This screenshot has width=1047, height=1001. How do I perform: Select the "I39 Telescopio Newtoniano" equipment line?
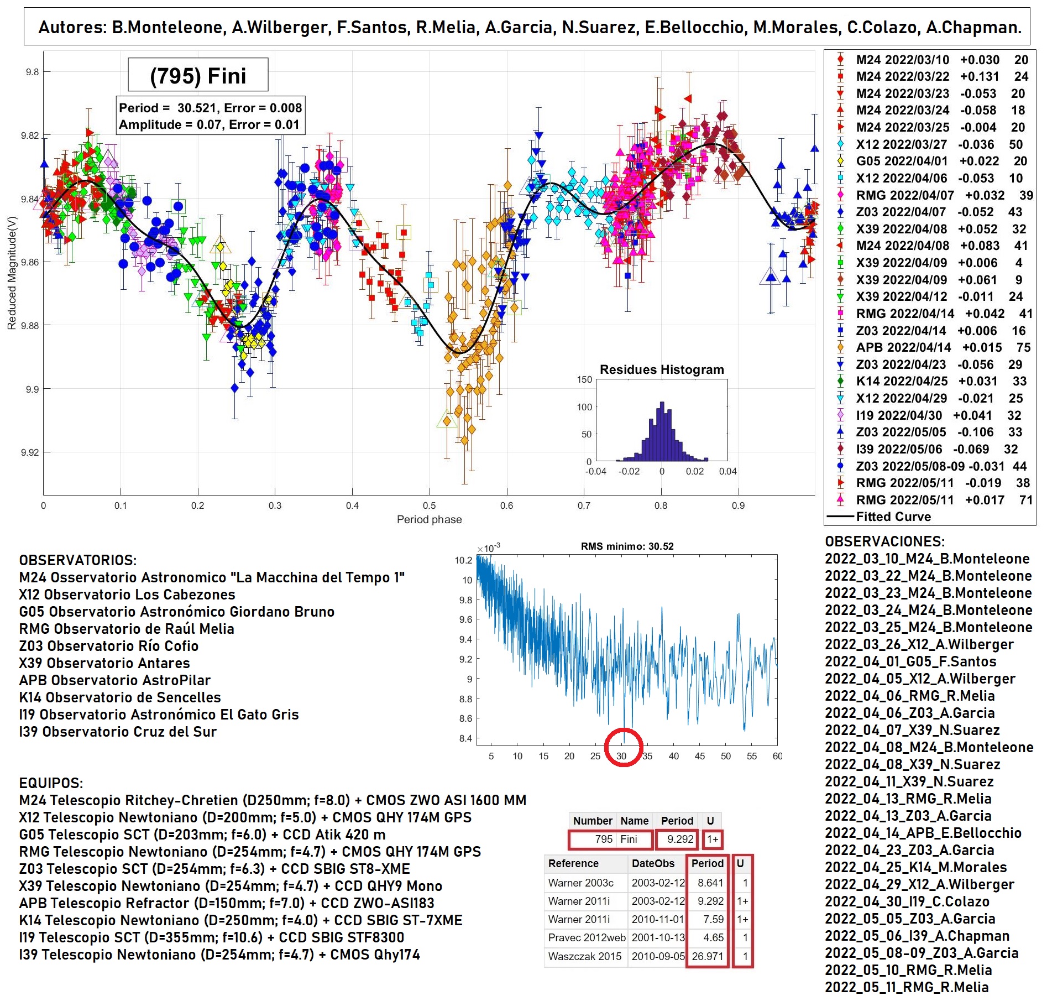pos(219,955)
